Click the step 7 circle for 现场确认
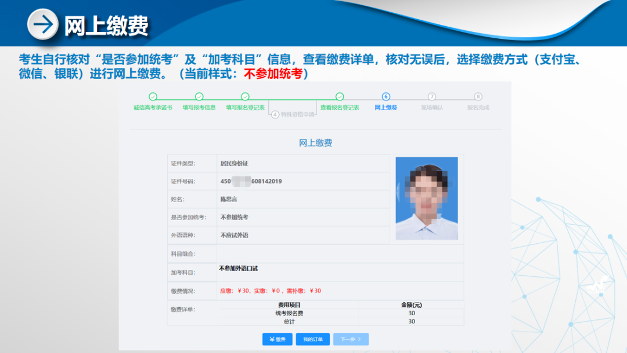The width and height of the screenshot is (627, 353). pos(432,96)
